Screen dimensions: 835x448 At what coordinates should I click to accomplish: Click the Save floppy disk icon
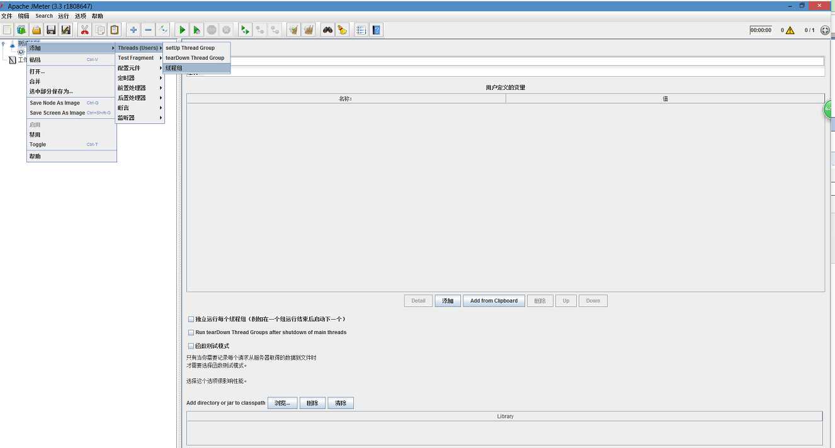pos(51,30)
